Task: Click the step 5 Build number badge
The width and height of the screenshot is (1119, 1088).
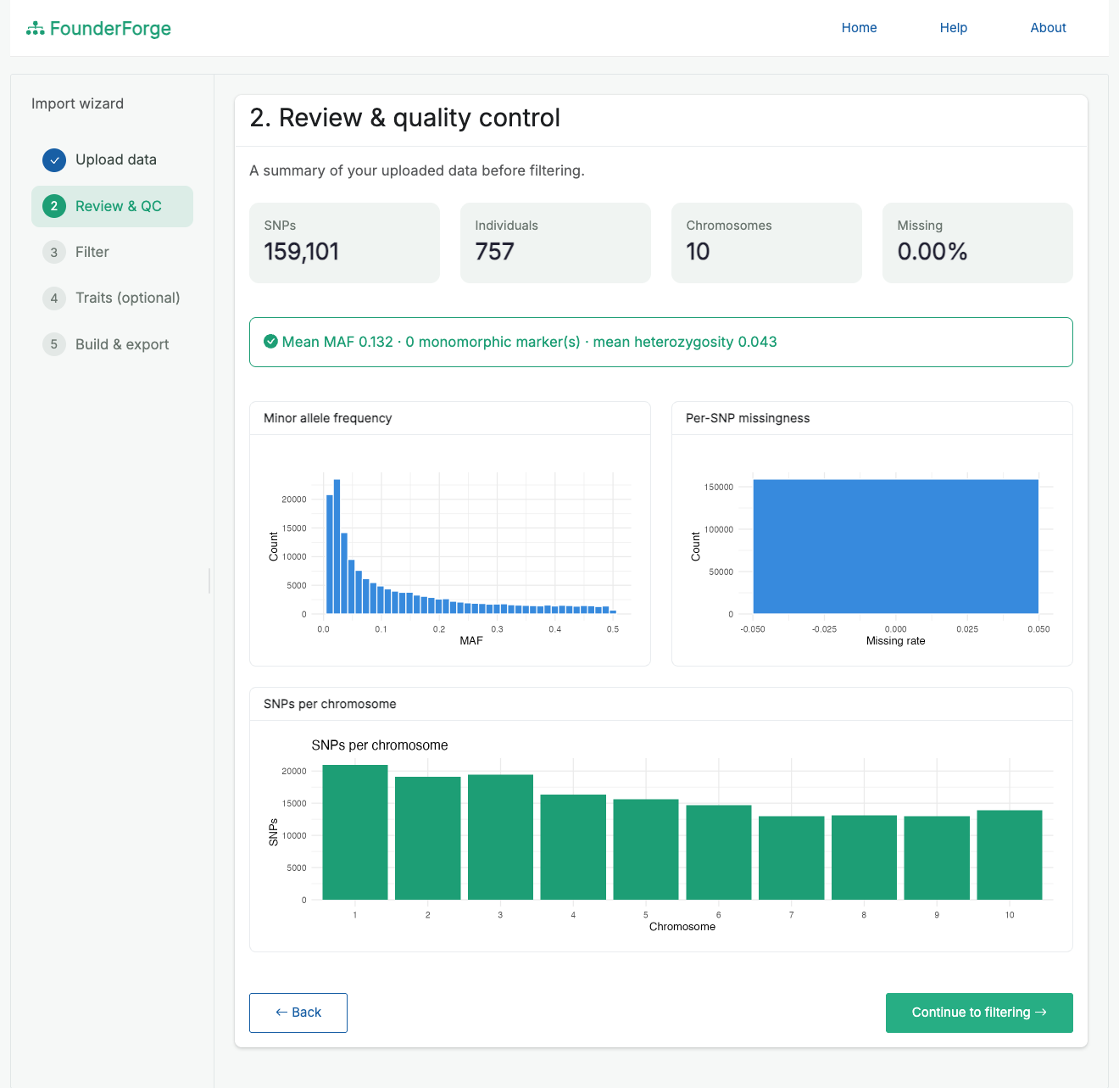Action: 54,344
